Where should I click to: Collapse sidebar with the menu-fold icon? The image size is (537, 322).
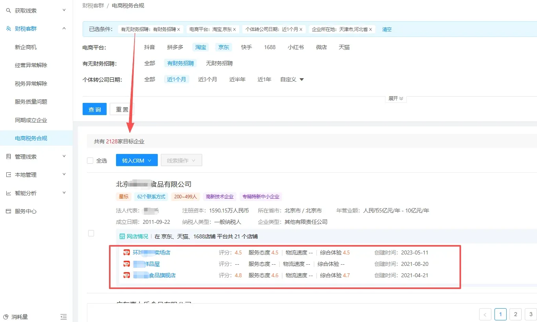pyautogui.click(x=64, y=317)
